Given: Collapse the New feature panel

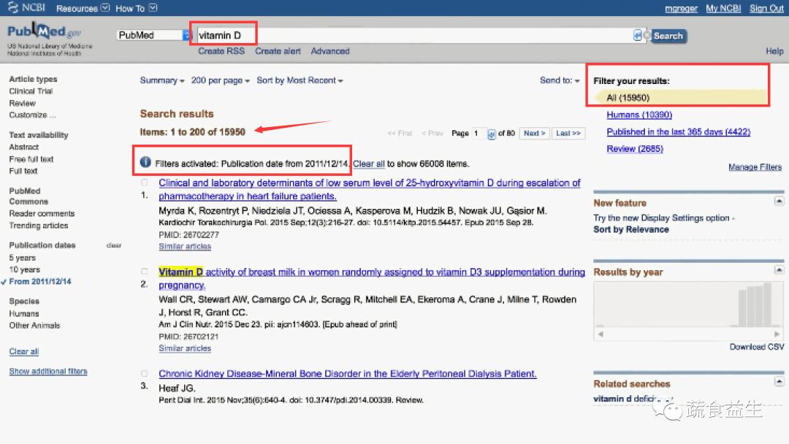Looking at the screenshot, I should click(779, 201).
